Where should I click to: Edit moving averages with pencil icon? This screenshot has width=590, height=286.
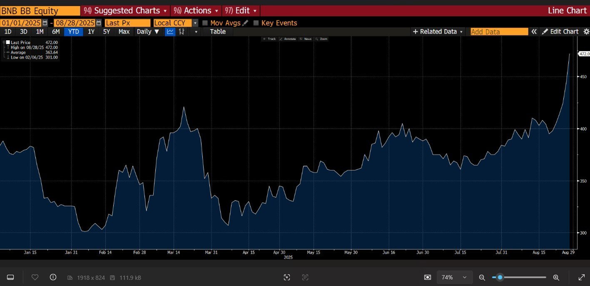pyautogui.click(x=246, y=23)
